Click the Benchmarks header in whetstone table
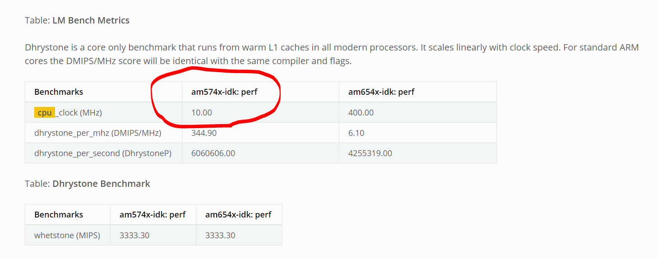Viewport: 658px width, 259px height. 59,215
